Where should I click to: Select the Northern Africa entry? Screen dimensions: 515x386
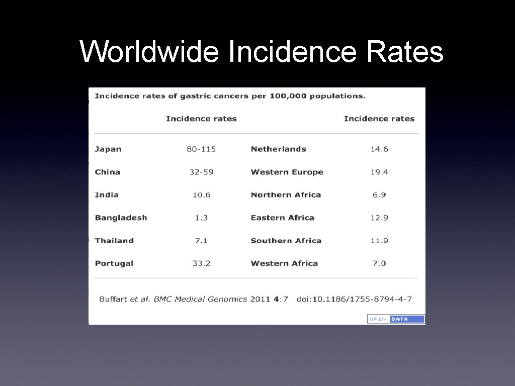click(286, 195)
